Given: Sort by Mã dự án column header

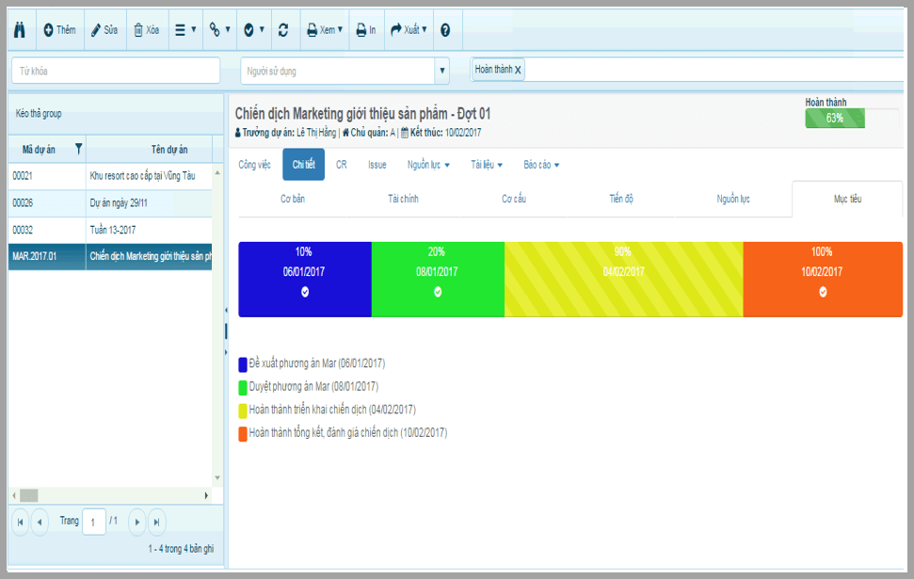Looking at the screenshot, I should tap(39, 150).
